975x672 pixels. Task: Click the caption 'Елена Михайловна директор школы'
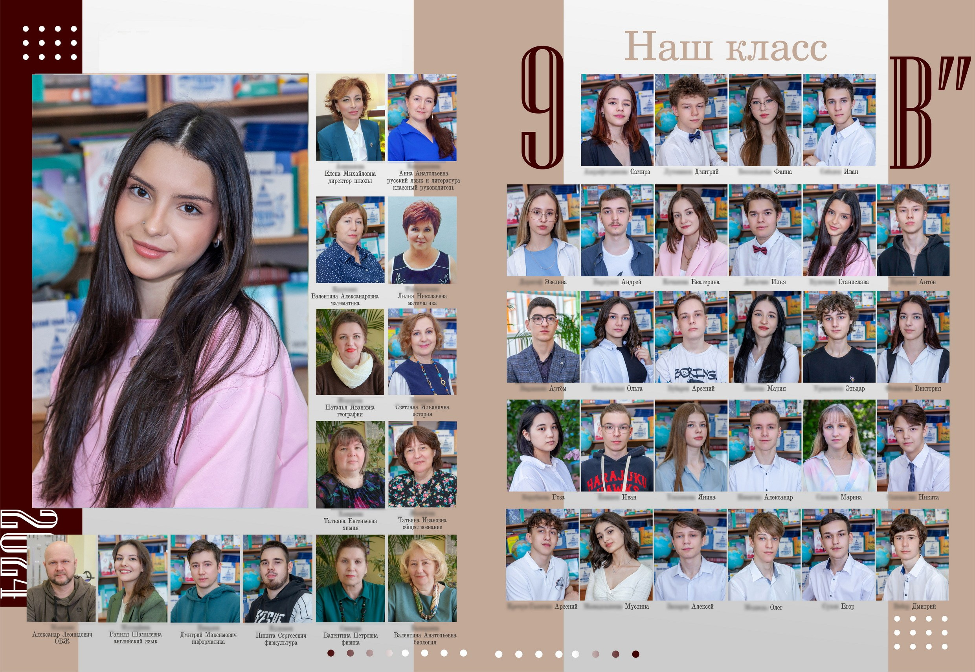click(350, 177)
